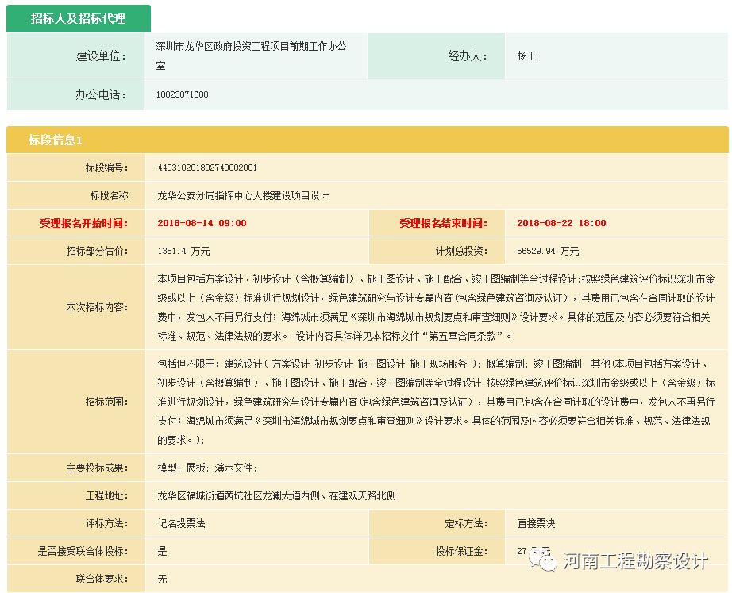Click the section number 44031020180274000200​1
Viewport: 732px width, 593px height.
207,168
